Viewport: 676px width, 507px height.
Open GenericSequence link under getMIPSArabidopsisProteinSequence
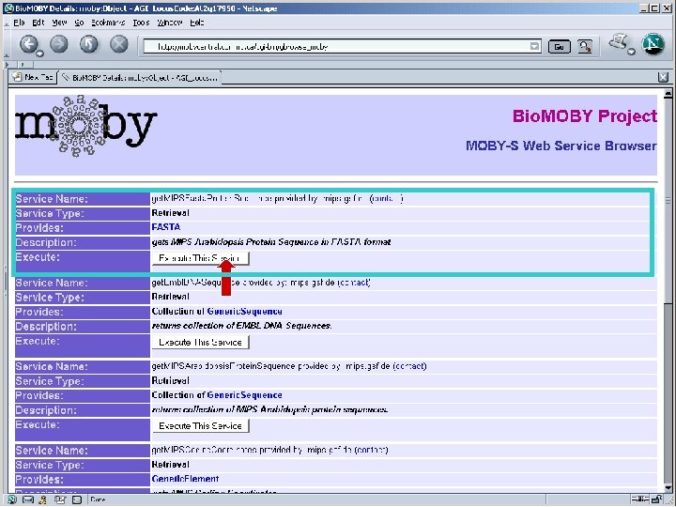pos(244,395)
